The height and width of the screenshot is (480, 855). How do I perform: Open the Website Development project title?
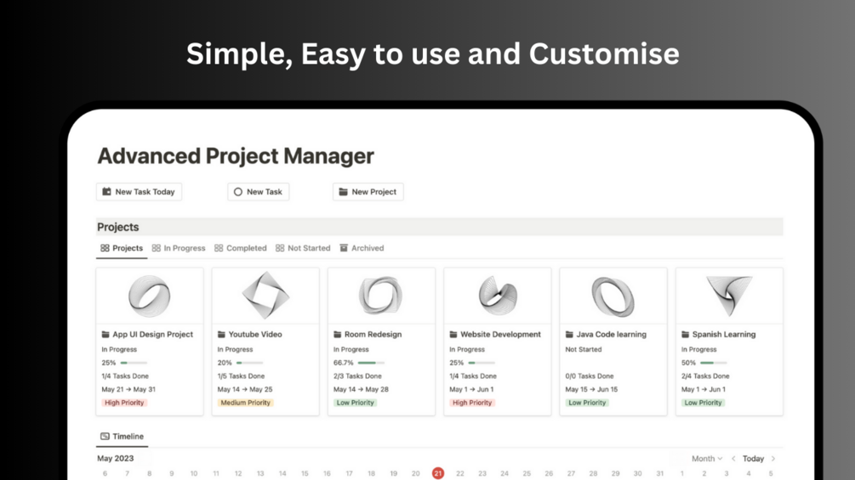pyautogui.click(x=500, y=334)
